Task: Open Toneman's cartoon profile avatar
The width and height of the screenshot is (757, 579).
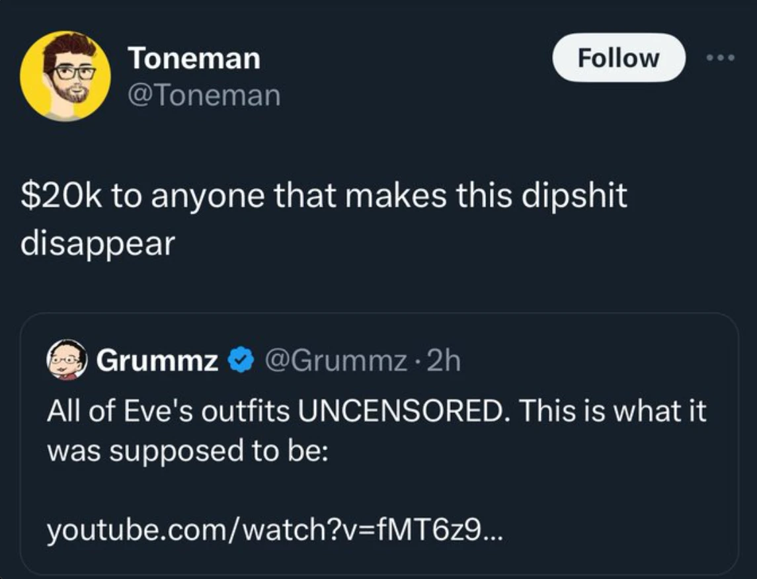Action: tap(65, 76)
